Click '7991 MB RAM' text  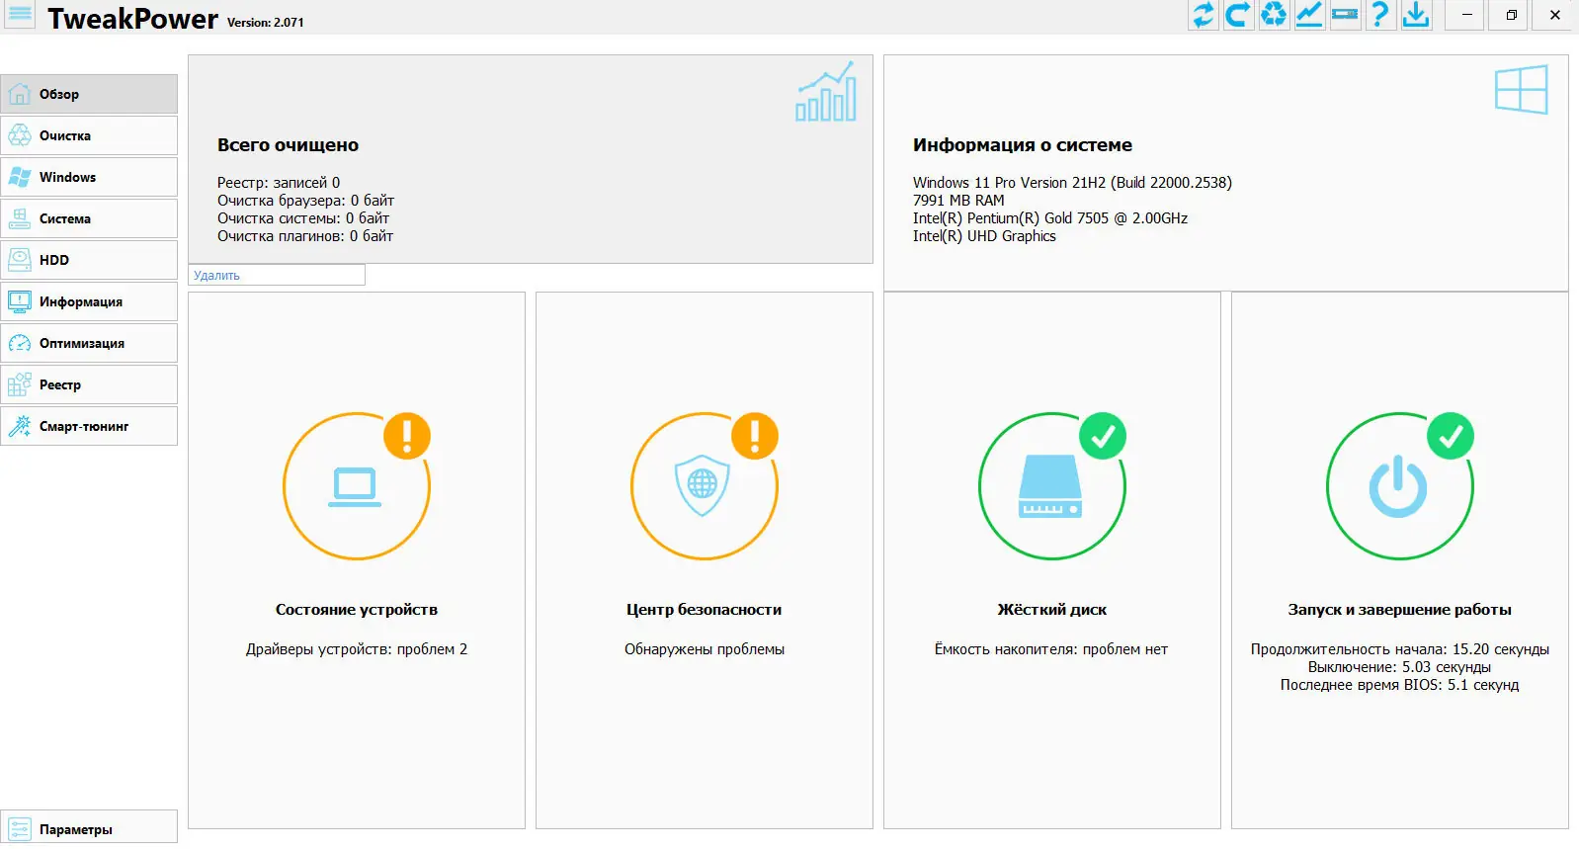pos(958,201)
